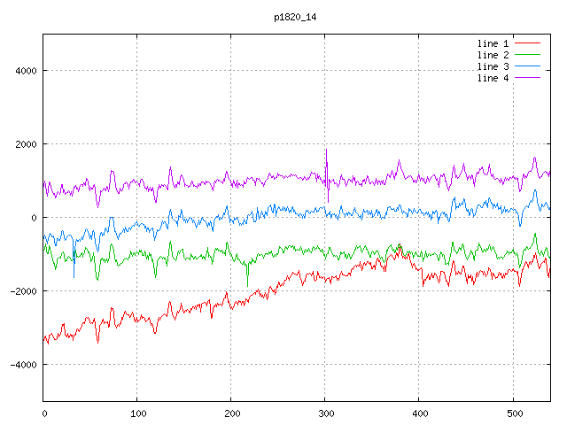Click the 2000 y-axis tick label
Image resolution: width=567 pixels, height=425 pixels.
(23, 144)
